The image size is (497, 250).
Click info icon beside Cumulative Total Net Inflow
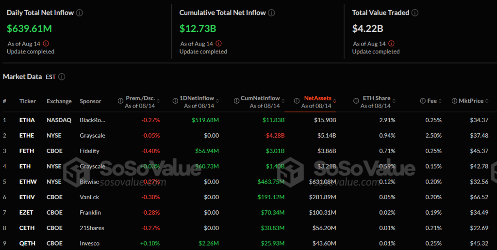(x=272, y=13)
